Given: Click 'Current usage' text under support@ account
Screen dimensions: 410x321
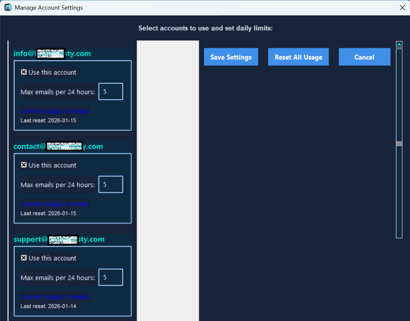Looking at the screenshot, I should point(55,297).
